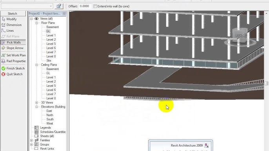This screenshot has height=151, width=269.
Task: Select the Modify tool arrow icon
Action: (4, 19)
